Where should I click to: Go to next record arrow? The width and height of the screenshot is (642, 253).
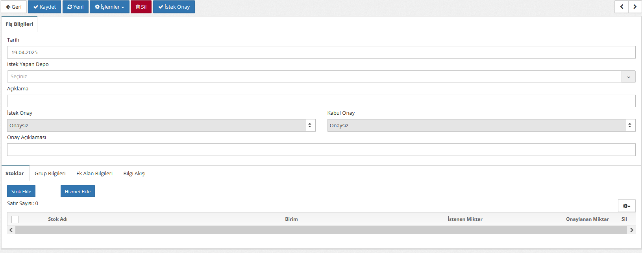635,7
